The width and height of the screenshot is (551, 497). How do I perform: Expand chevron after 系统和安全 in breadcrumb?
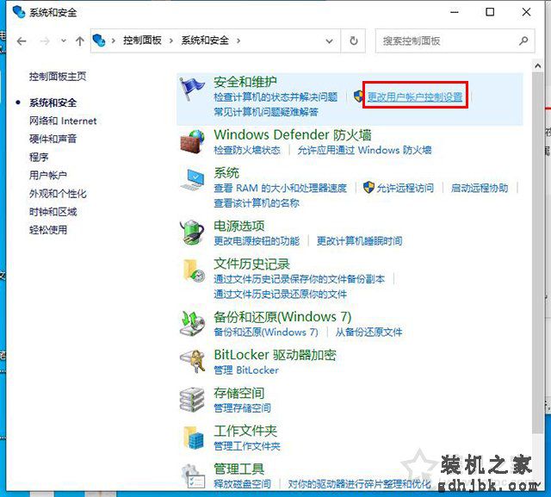(x=238, y=40)
